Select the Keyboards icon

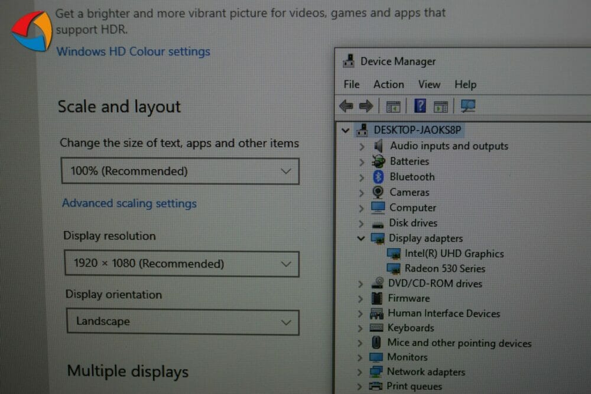click(x=376, y=328)
